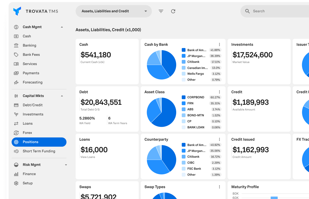Collapse the Capital Mkts group
Screen dimensions: 309x199
(x=62, y=95)
